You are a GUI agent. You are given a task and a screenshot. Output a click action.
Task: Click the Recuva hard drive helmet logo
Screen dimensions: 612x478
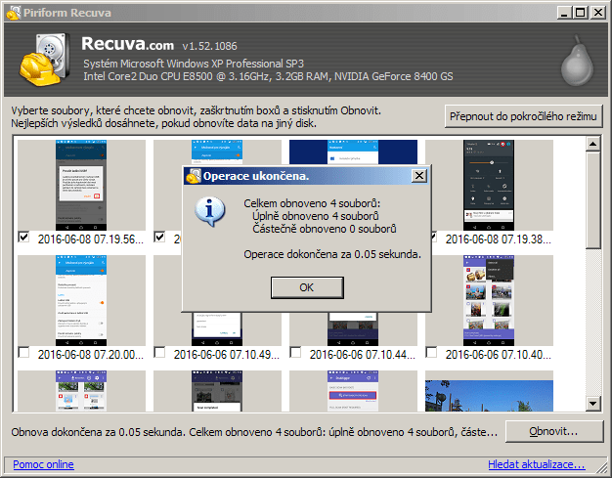pyautogui.click(x=45, y=60)
